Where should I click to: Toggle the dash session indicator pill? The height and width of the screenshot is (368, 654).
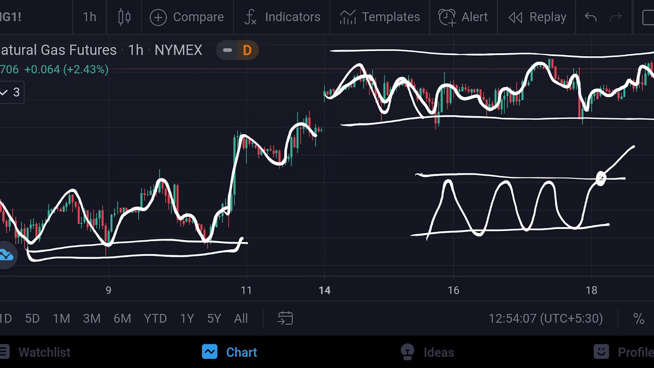(x=227, y=50)
